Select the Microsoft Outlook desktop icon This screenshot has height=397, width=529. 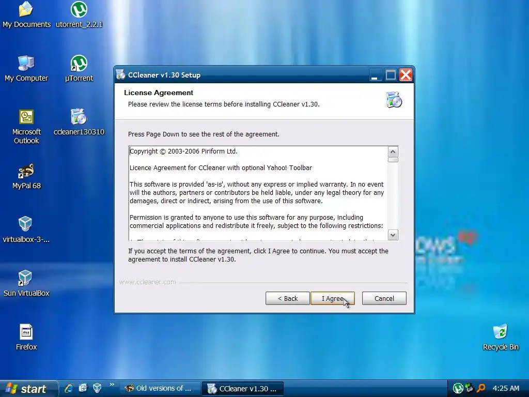point(26,127)
